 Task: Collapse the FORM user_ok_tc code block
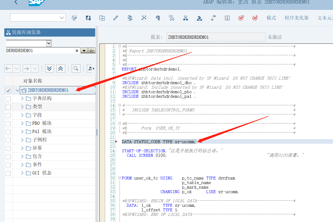pyautogui.click(x=119, y=178)
